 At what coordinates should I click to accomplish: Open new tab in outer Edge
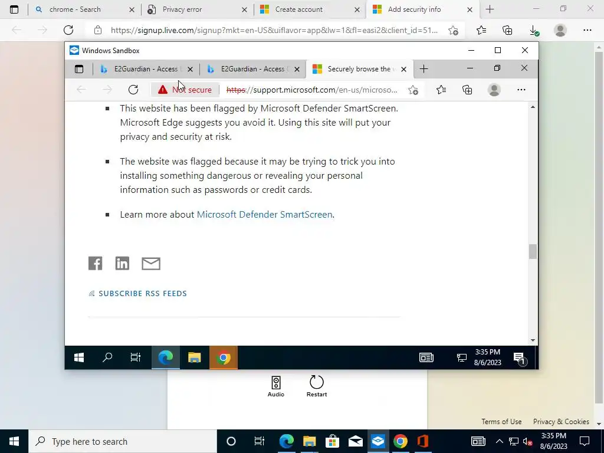coord(490,9)
